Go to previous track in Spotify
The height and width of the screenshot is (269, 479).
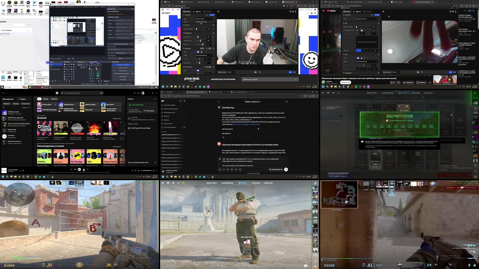75,169
